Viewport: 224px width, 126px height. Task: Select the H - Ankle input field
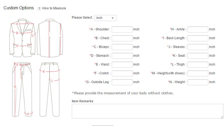point(198,29)
